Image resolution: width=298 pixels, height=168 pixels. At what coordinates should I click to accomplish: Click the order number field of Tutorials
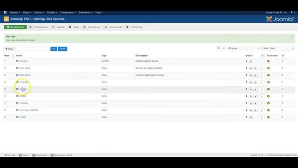tap(262, 104)
